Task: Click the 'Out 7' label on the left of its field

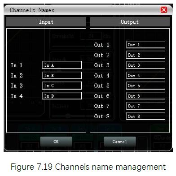Action: pyautogui.click(x=102, y=106)
